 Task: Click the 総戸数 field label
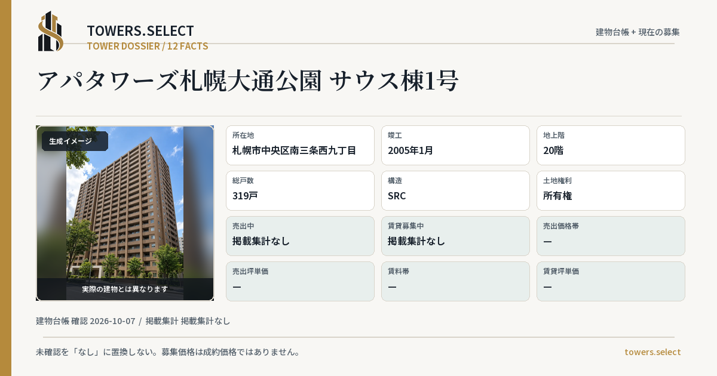click(243, 181)
